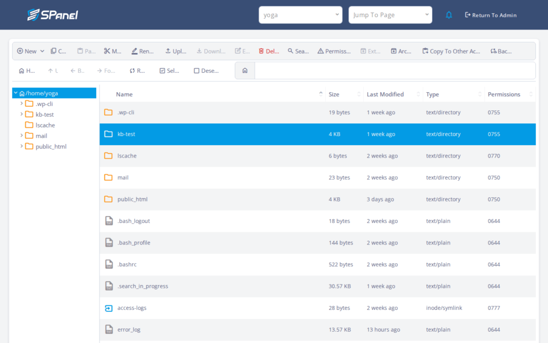Open the yoga account dropdown
Image resolution: width=548 pixels, height=343 pixels.
coord(300,14)
